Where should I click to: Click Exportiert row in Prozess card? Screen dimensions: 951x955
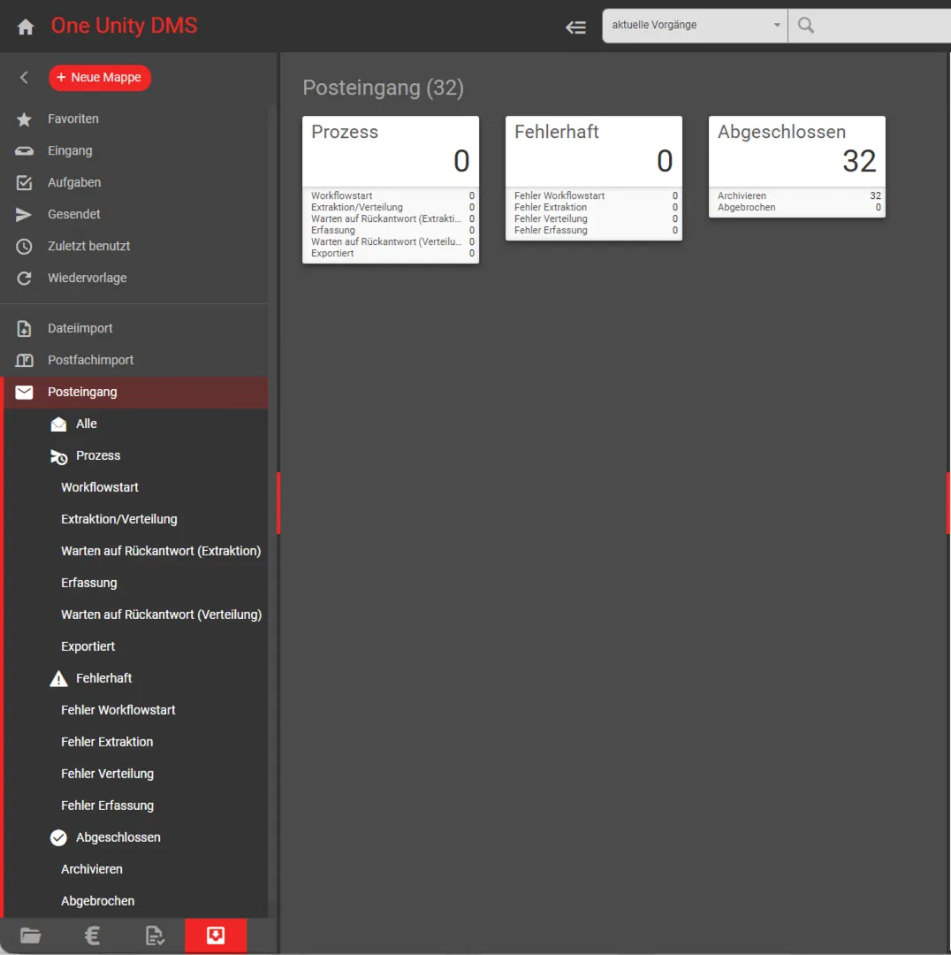(x=392, y=254)
